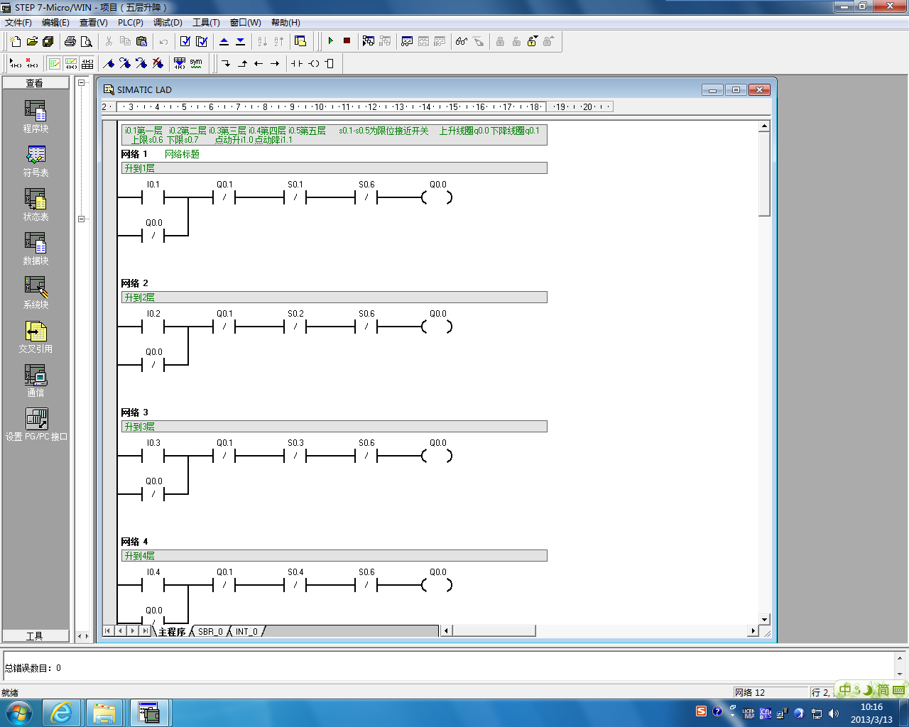The height and width of the screenshot is (727, 909).
Task: Insert a contact from the LAD toolbar
Action: click(x=297, y=63)
